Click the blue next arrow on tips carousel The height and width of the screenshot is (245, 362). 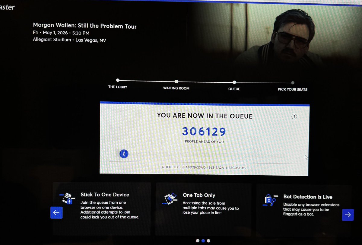pos(348,215)
